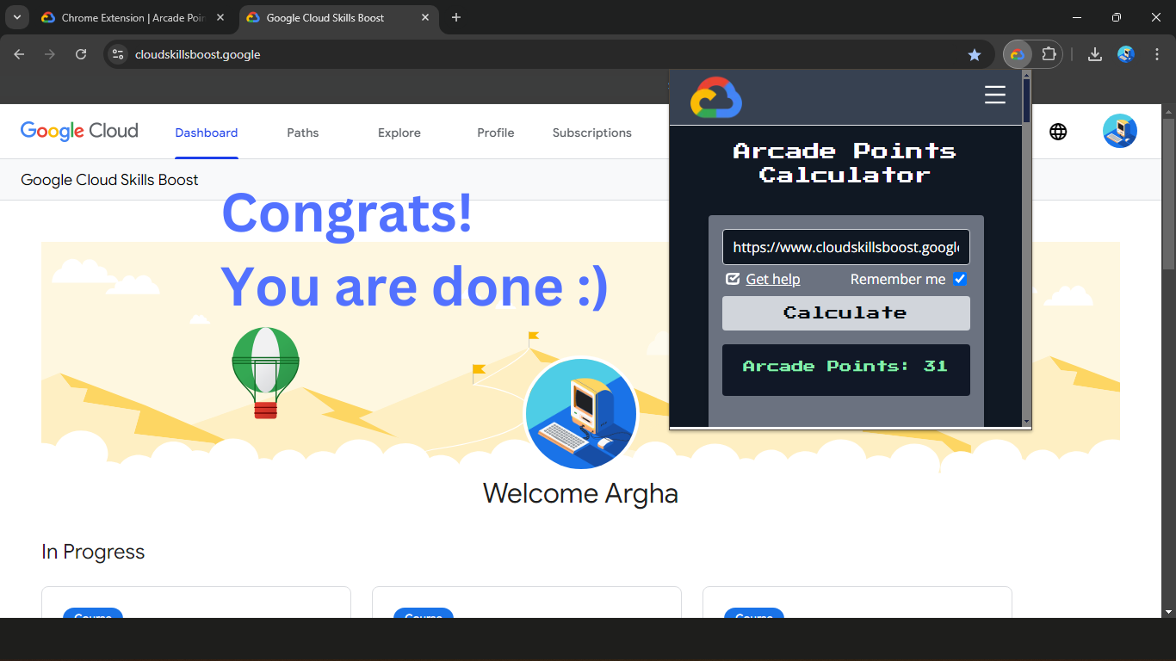Image resolution: width=1176 pixels, height=661 pixels.
Task: Click the page scrollbar down arrow
Action: tap(1168, 611)
